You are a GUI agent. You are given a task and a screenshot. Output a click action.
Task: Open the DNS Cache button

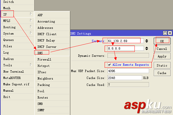[162, 73]
